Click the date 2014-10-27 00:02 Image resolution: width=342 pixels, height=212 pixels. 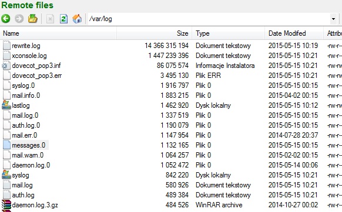point(293,205)
